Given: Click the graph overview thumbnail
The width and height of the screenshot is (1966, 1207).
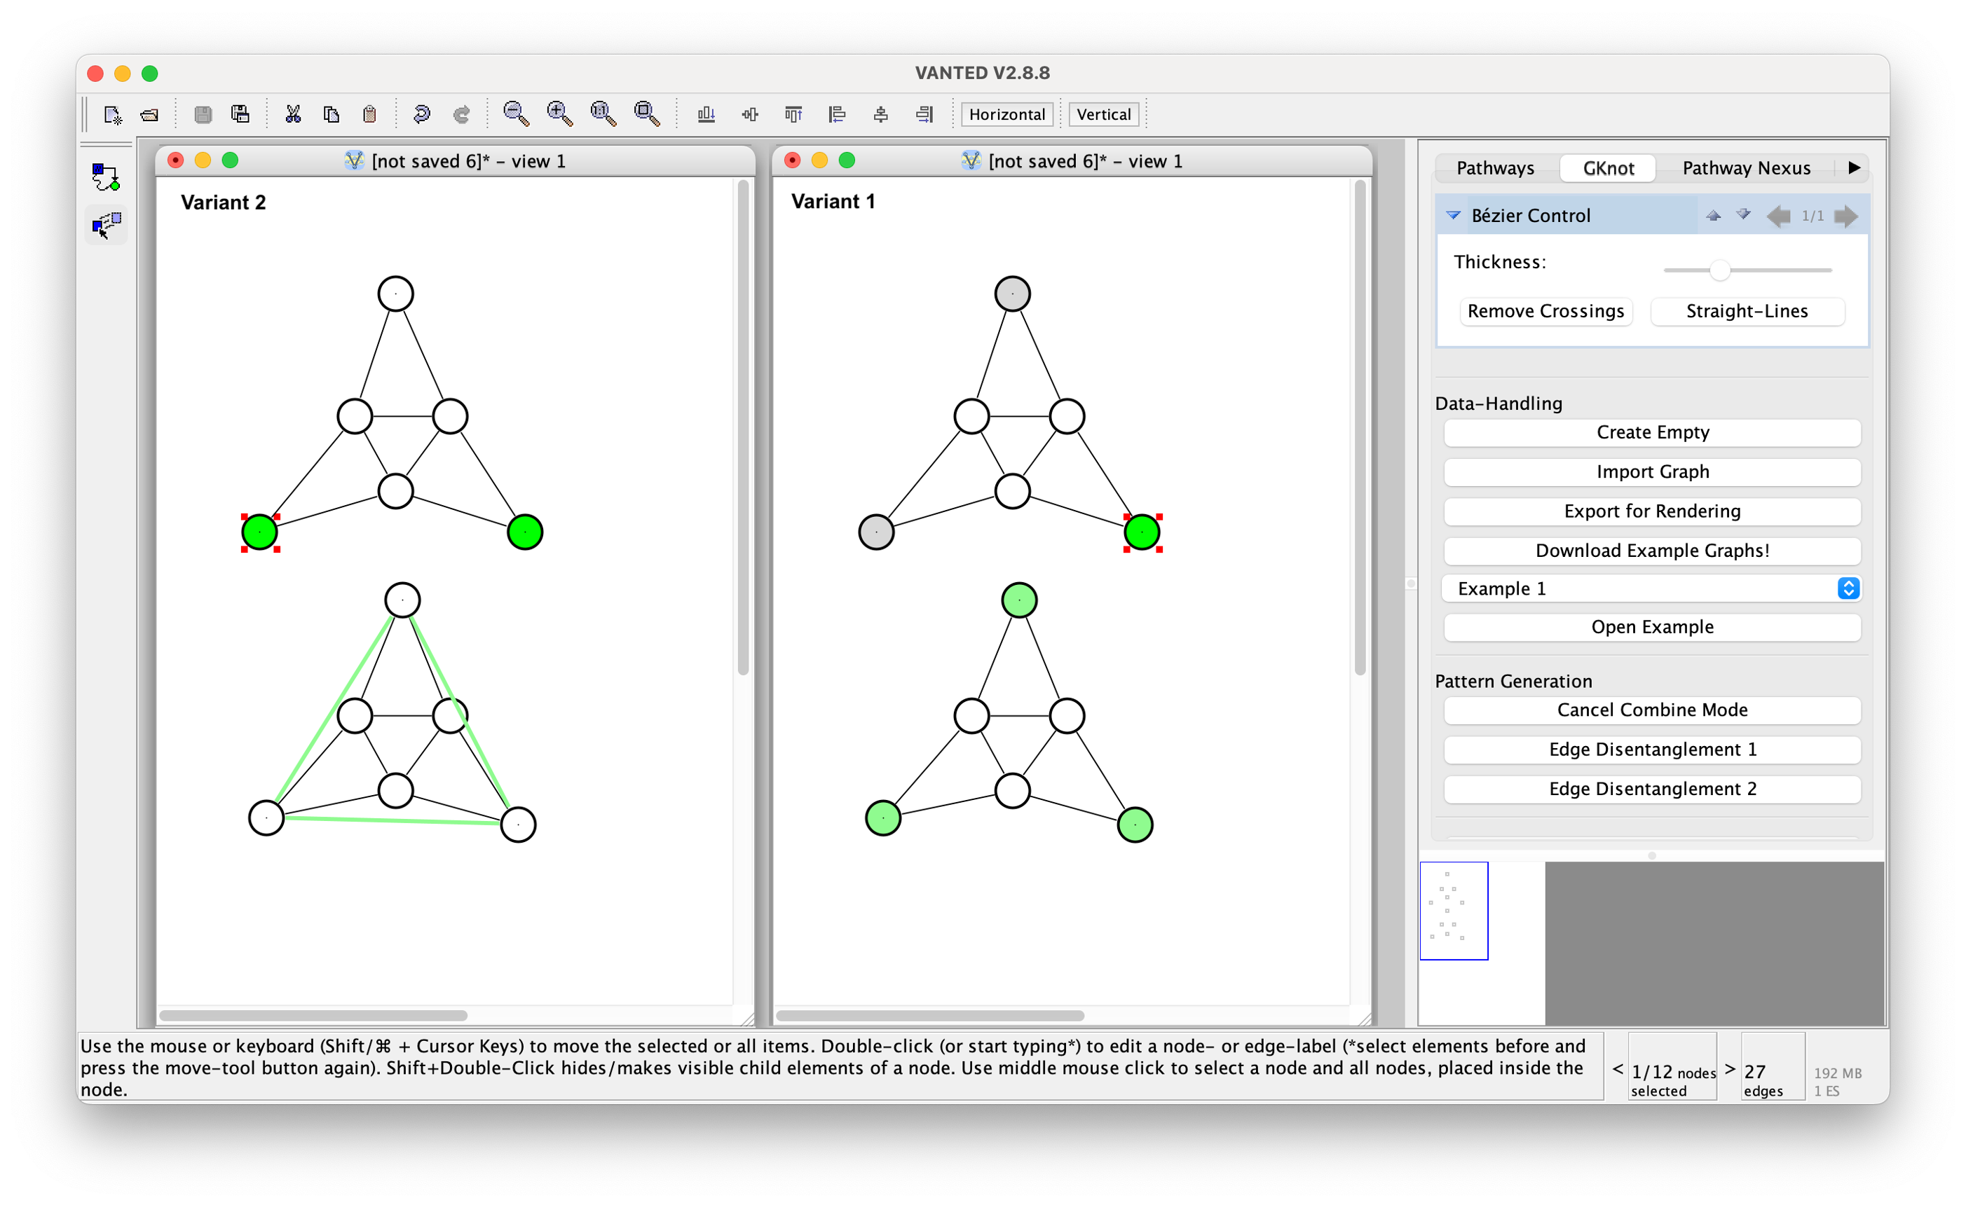Looking at the screenshot, I should [x=1454, y=910].
